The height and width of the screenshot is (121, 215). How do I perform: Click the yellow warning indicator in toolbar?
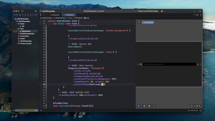click(162, 11)
